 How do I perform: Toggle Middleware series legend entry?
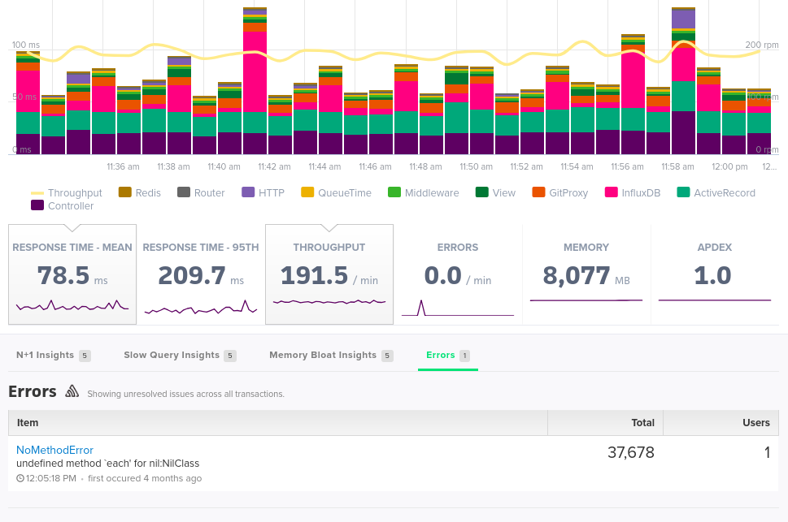tap(423, 192)
